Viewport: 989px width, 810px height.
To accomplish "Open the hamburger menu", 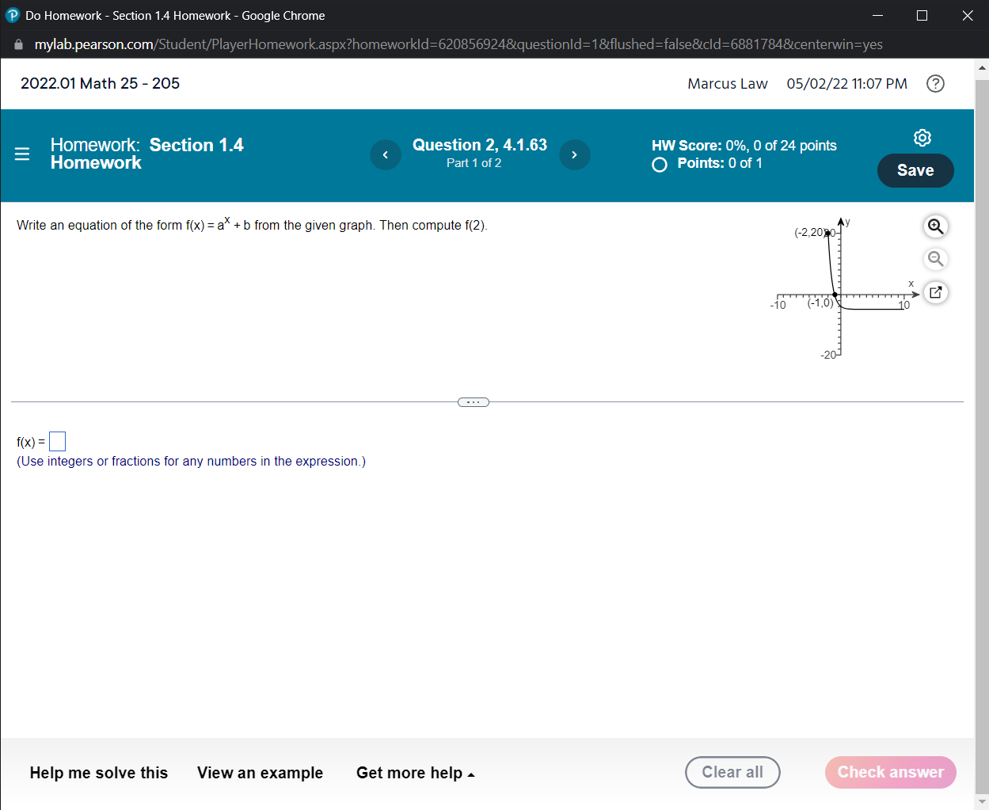I will click(21, 154).
